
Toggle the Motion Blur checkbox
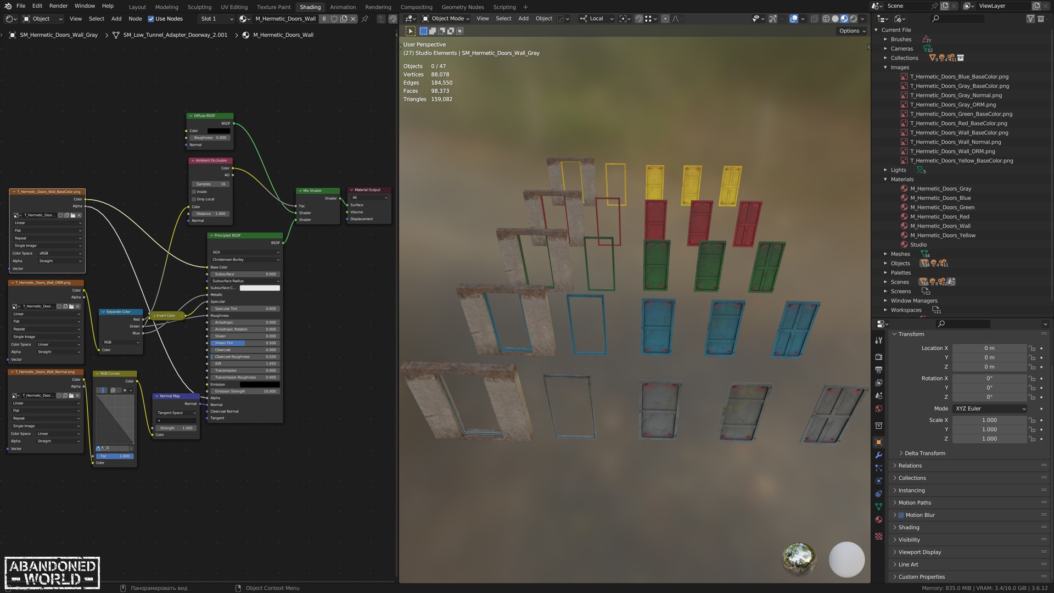901,515
